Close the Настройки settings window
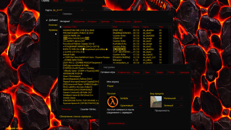231x130 pixels. click(x=188, y=67)
